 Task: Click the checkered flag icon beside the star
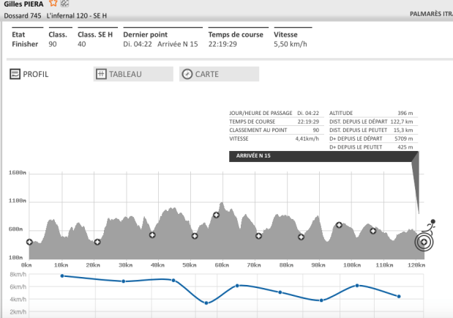[x=64, y=4]
